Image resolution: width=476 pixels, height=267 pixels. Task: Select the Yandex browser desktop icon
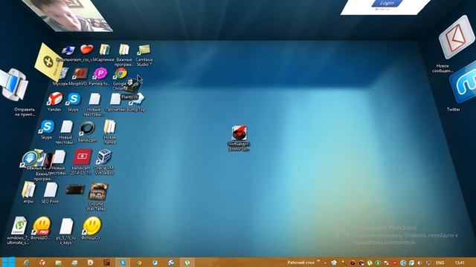pyautogui.click(x=55, y=99)
